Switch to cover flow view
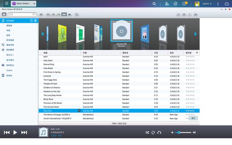This screenshot has height=145, width=232. (64, 14)
